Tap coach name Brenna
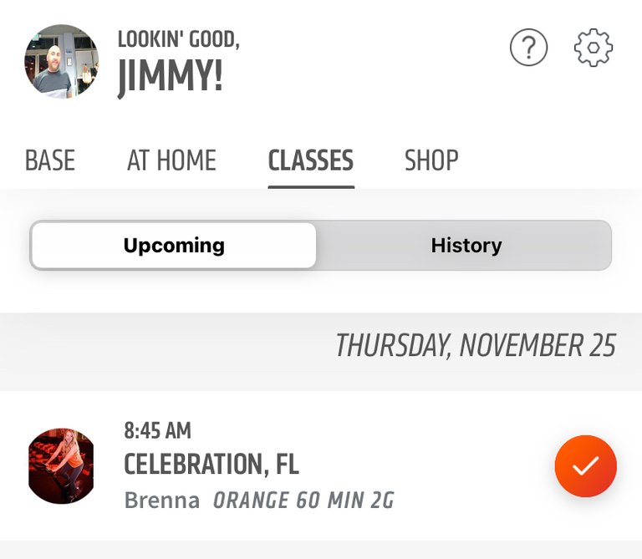 162,500
